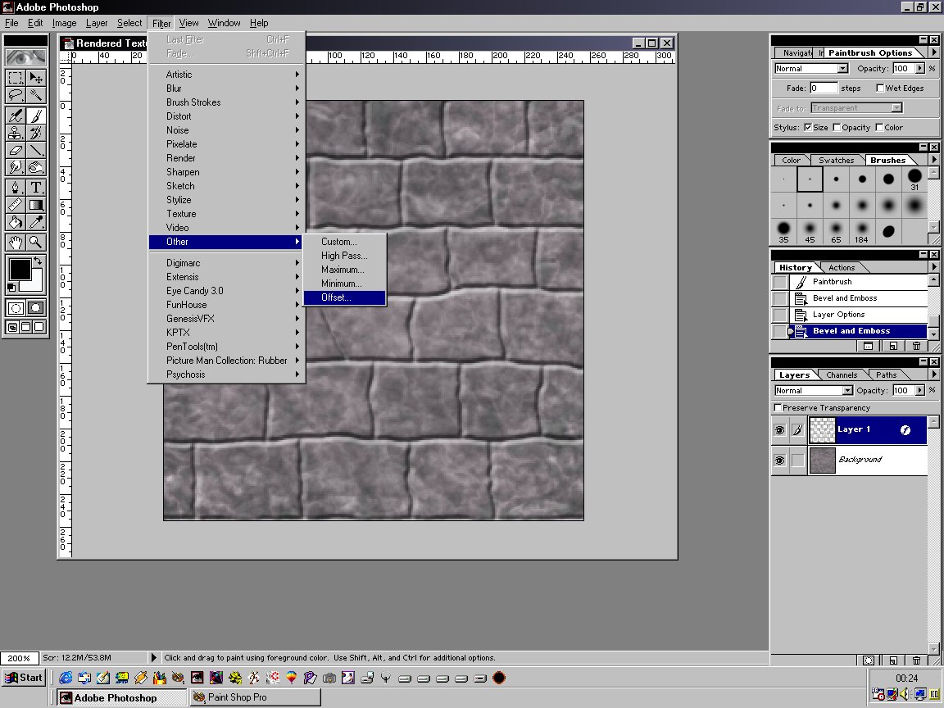Select the Paintbrush tool in toolbox

coord(36,116)
